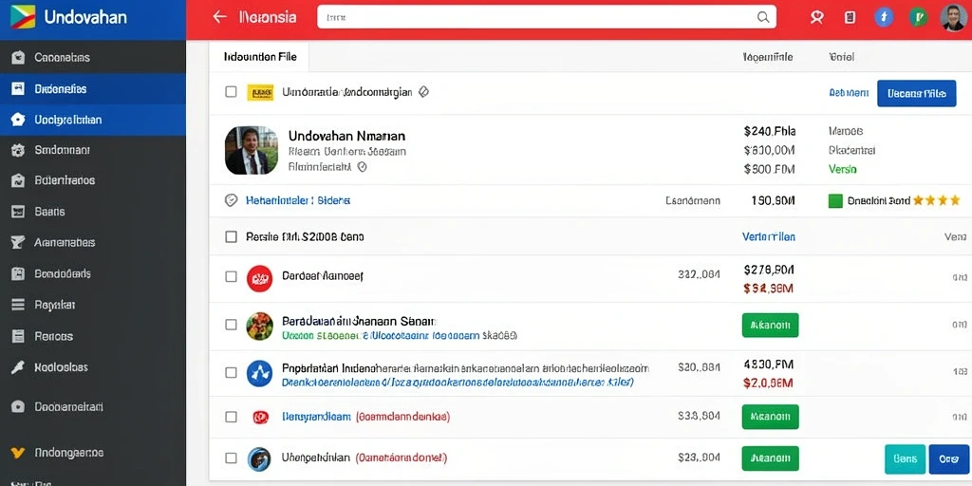Click the Bdterirenos sidebar icon

pyautogui.click(x=18, y=180)
